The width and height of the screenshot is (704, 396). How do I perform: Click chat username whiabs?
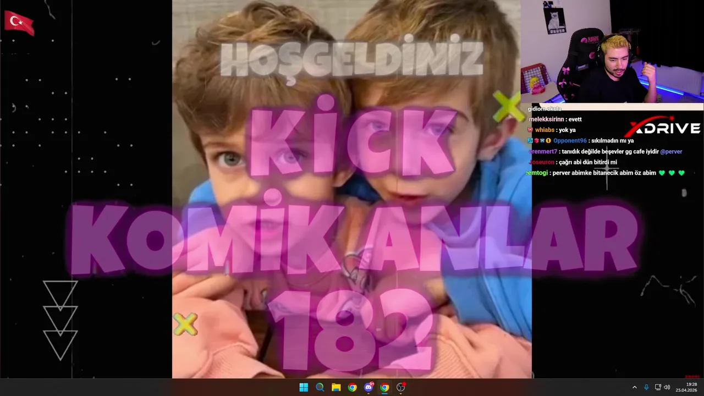tap(544, 130)
